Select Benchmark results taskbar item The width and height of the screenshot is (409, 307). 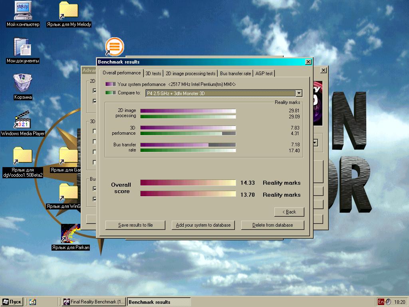(x=159, y=302)
